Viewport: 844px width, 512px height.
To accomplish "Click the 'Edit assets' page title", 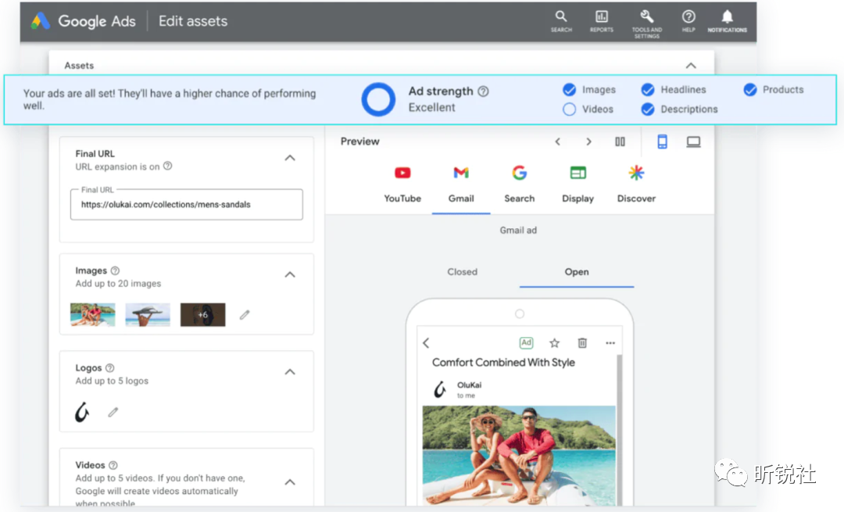I will click(x=193, y=21).
